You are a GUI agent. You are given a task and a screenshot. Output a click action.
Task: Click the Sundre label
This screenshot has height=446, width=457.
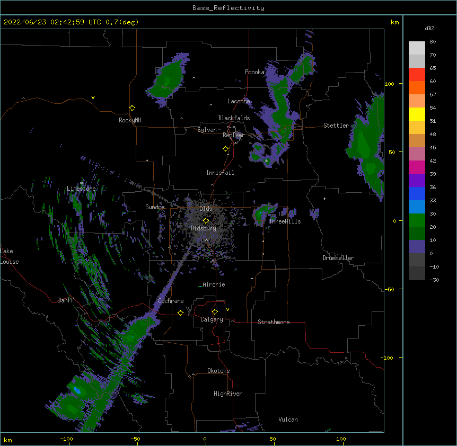[x=155, y=207]
